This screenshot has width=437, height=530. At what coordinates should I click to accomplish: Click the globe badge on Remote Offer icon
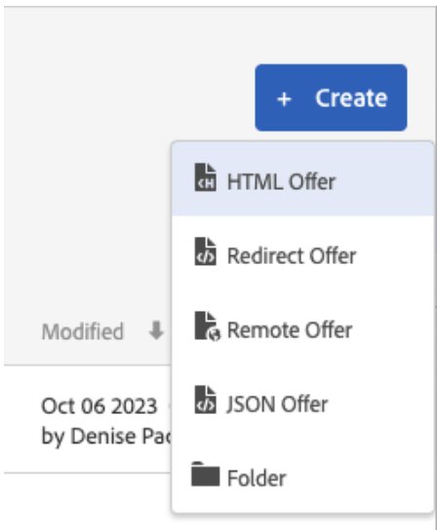(215, 334)
